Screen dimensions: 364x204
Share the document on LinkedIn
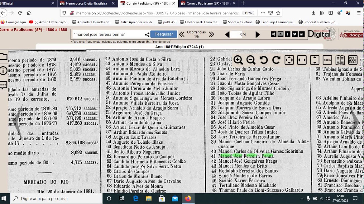[302, 34]
